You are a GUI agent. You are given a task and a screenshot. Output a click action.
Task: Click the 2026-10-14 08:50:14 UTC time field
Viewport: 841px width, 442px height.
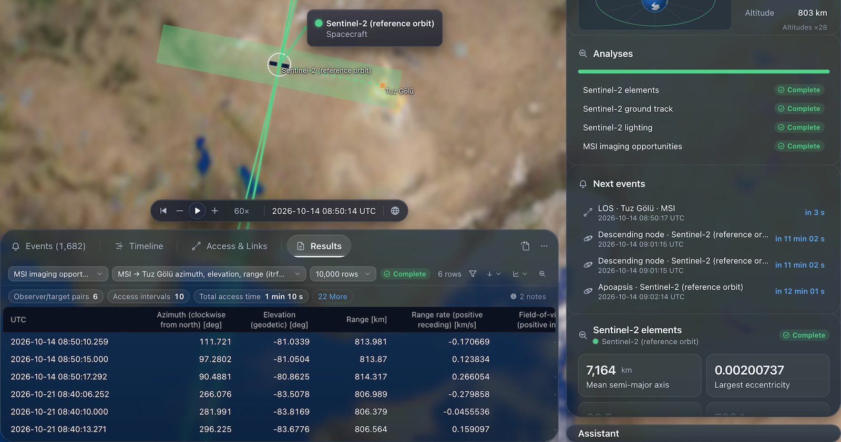pos(324,211)
